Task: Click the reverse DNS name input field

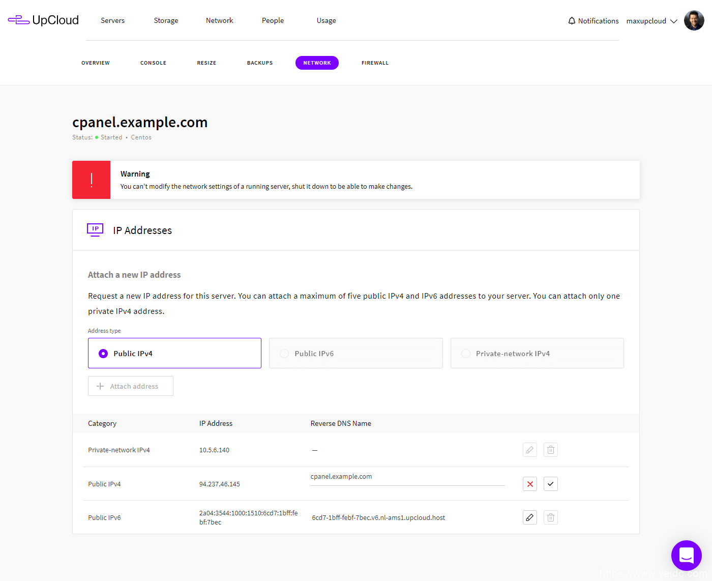Action: point(407,477)
